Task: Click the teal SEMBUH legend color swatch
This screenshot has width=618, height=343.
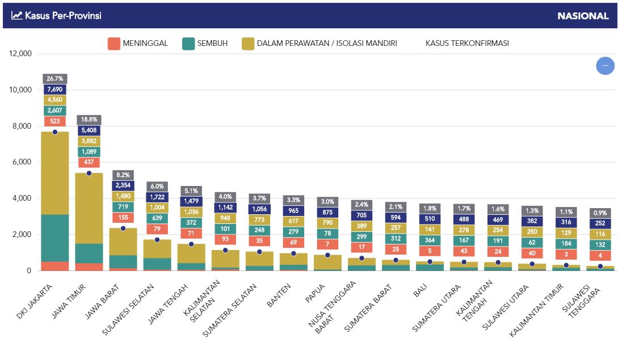Action: coord(188,44)
